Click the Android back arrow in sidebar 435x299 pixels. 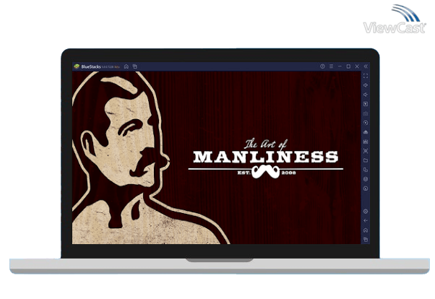pyautogui.click(x=366, y=221)
